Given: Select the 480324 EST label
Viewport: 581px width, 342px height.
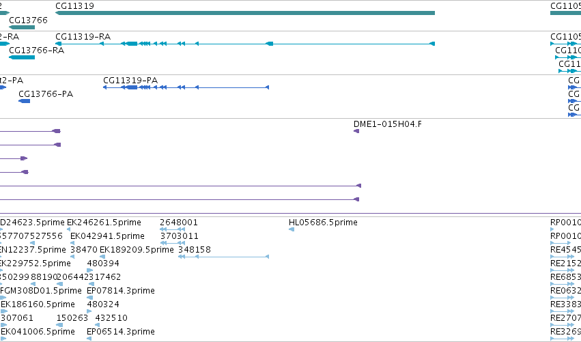Looking at the screenshot, I should 103,304.
